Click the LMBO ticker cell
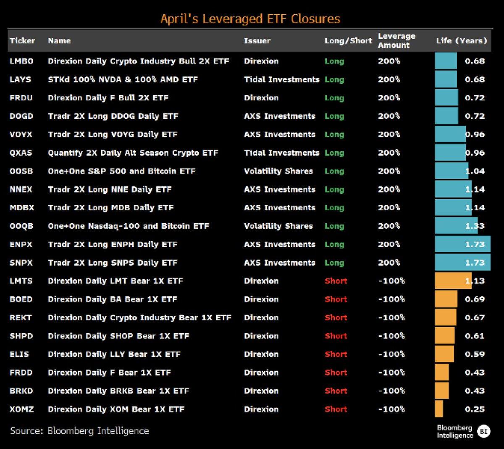The height and width of the screenshot is (449, 504). point(21,61)
